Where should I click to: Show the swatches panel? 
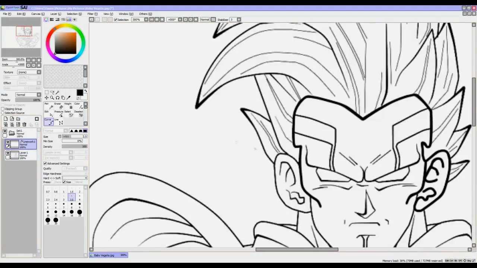point(69,19)
